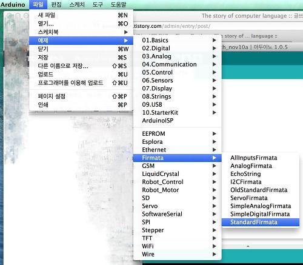
Task: Open the Esplora library examples
Action: point(178,142)
